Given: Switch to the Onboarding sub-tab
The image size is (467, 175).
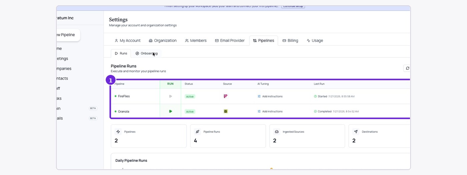Looking at the screenshot, I should [146, 53].
